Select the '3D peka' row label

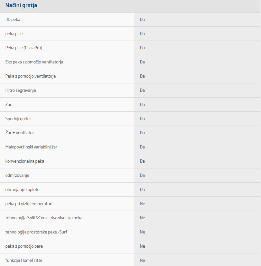tap(13, 20)
